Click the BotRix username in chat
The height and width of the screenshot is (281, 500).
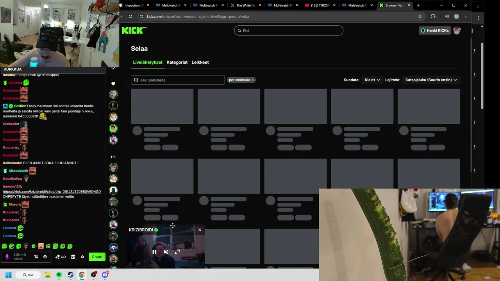click(20, 106)
